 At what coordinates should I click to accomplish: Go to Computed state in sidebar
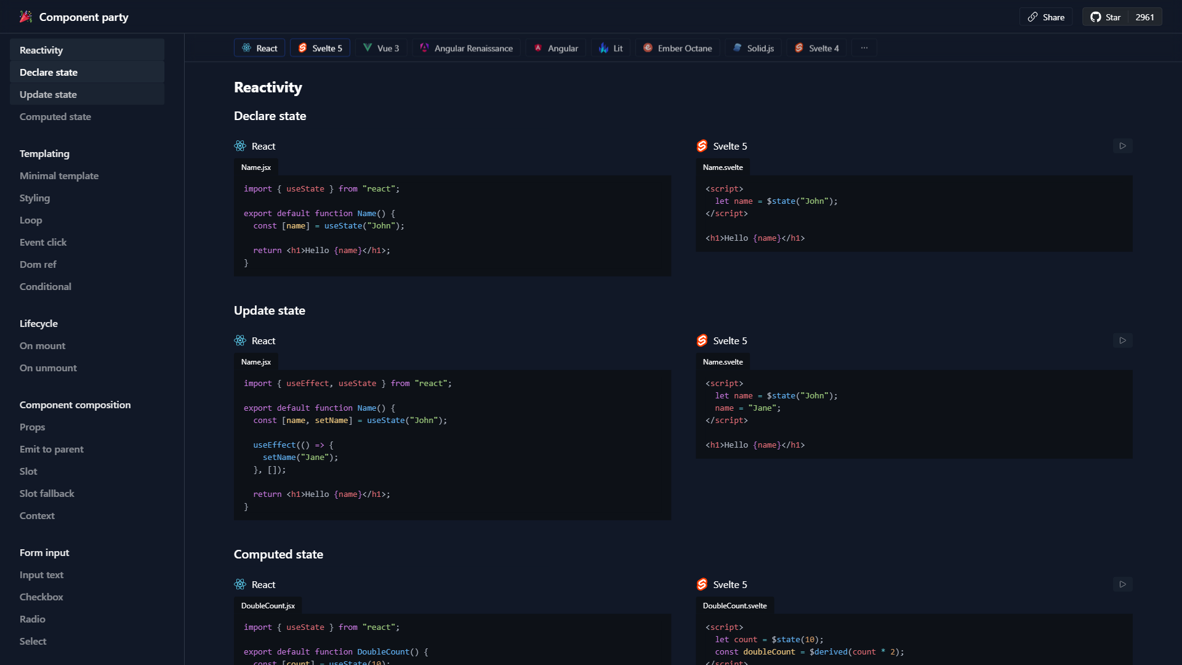87,116
